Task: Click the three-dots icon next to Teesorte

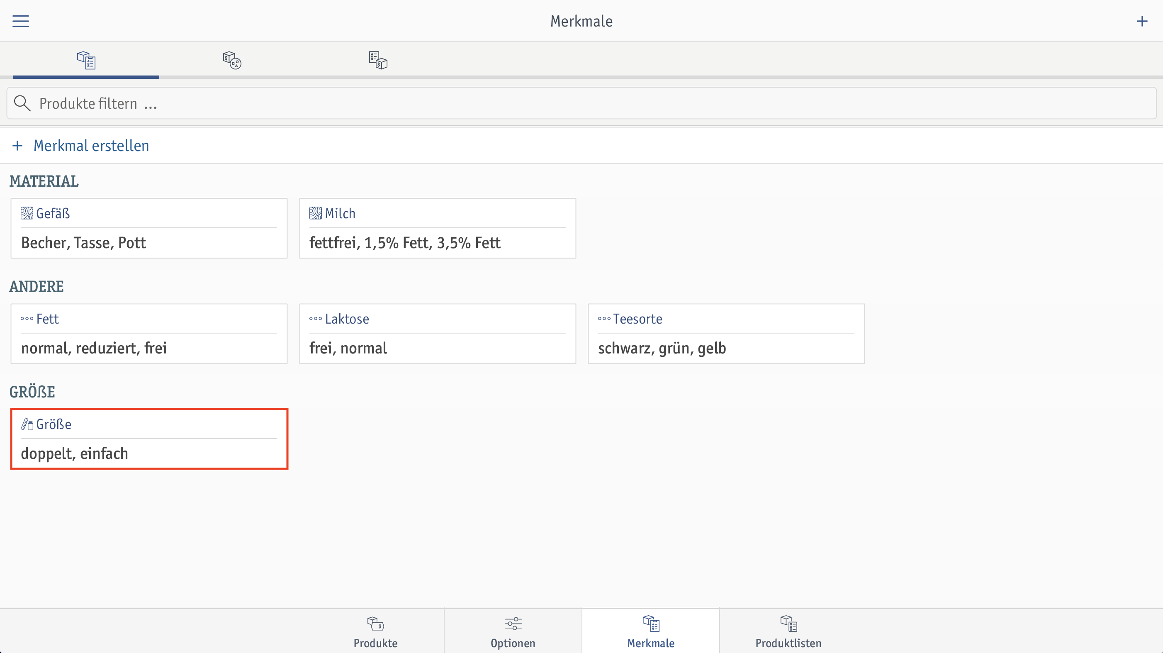Action: [604, 319]
